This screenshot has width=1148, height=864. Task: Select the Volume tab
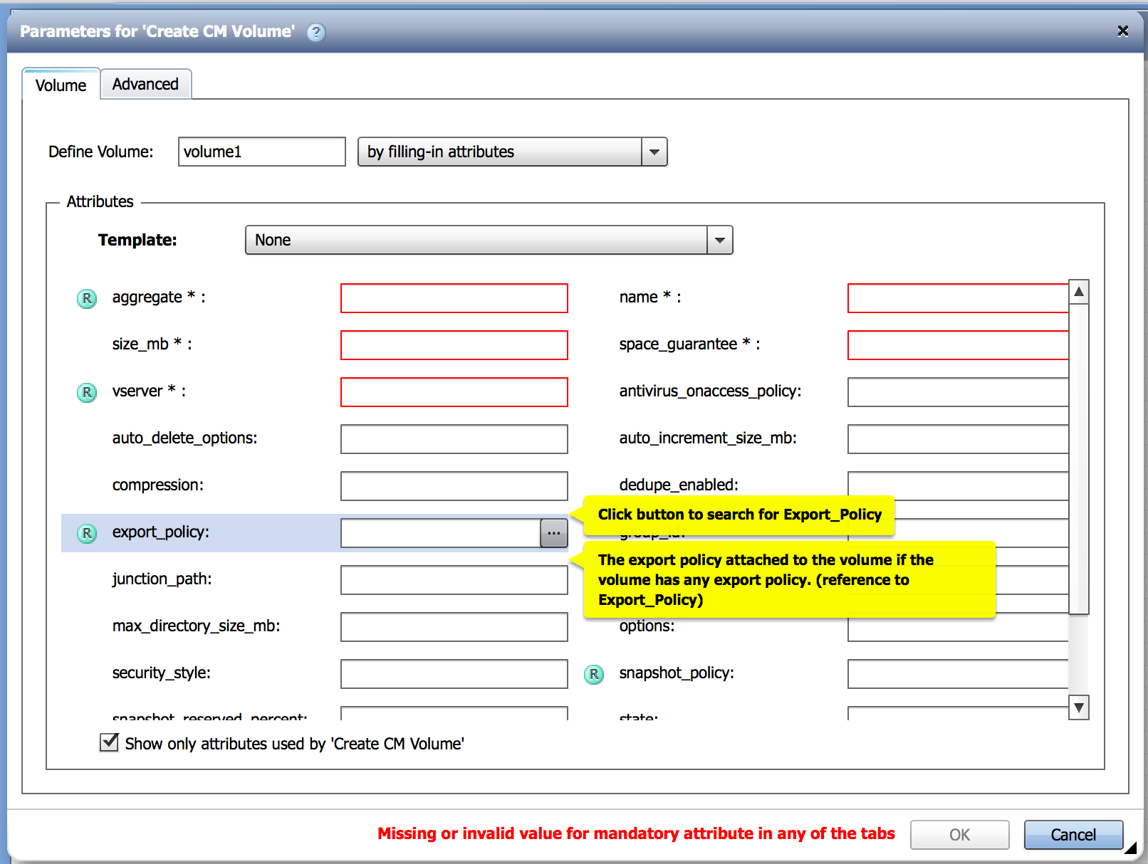[61, 85]
